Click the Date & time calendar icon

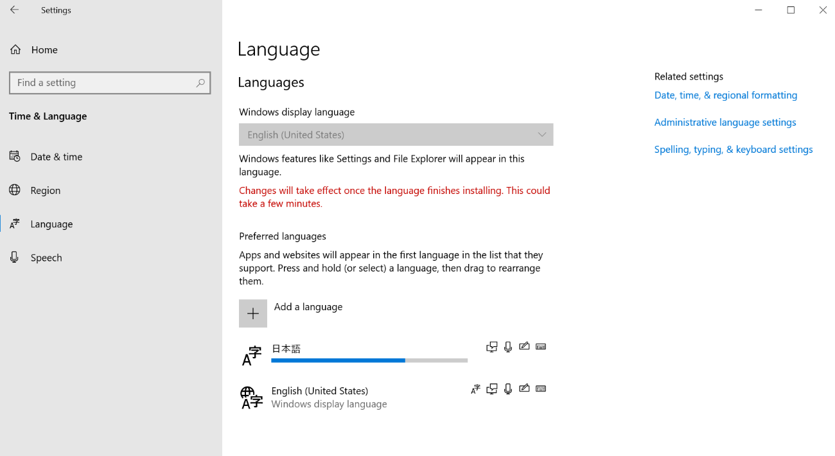pyautogui.click(x=15, y=156)
